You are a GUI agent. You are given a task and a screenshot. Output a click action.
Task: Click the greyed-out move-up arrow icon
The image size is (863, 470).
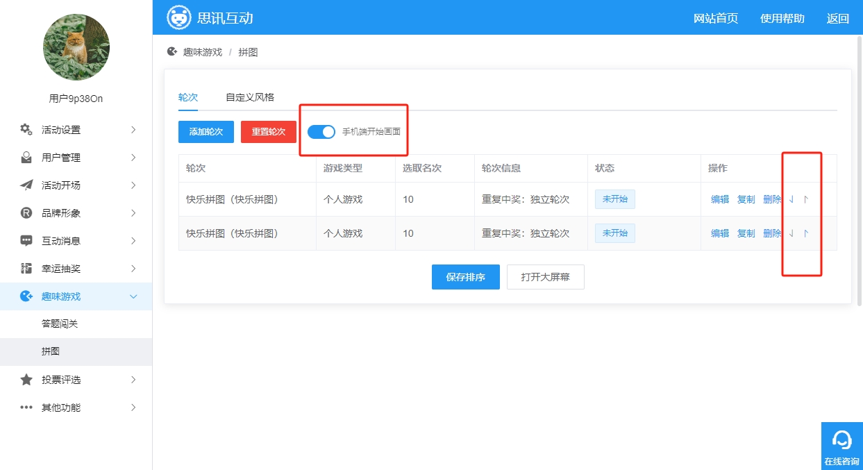pos(805,199)
